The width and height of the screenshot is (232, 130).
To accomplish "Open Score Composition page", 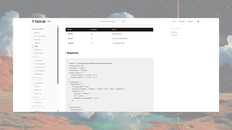I will [40, 64].
